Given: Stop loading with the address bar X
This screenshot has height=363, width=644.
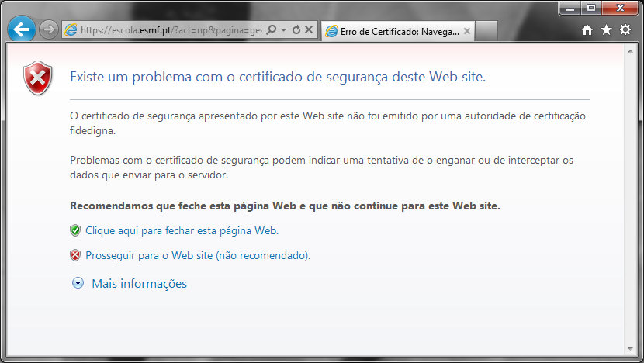Looking at the screenshot, I should pyautogui.click(x=308, y=30).
